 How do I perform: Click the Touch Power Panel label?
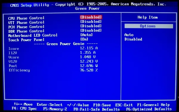pos(26,40)
